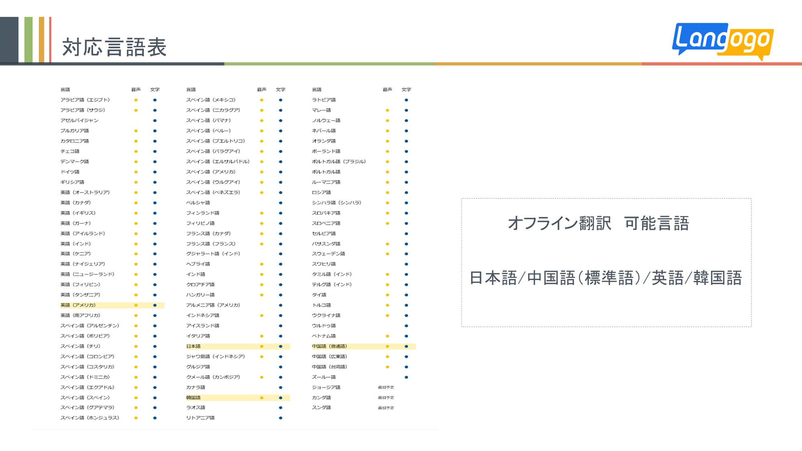Click the blue 文字 dot for リトアニア語

281,418
